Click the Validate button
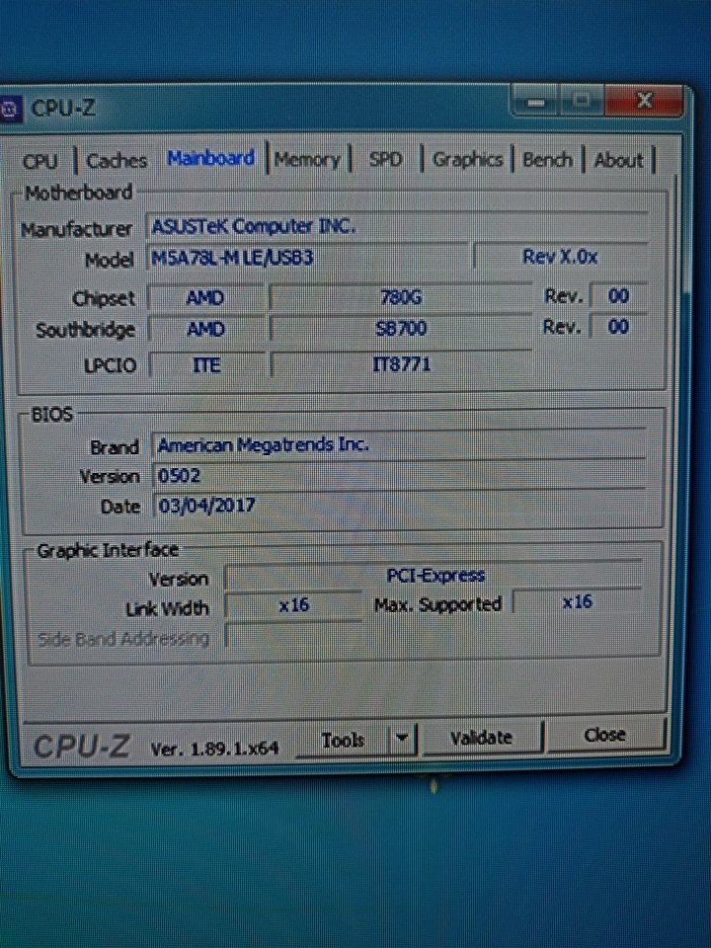 (x=481, y=738)
